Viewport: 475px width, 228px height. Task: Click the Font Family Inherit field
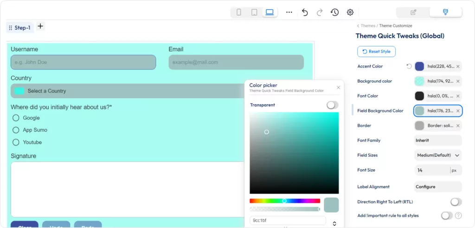[x=438, y=140]
